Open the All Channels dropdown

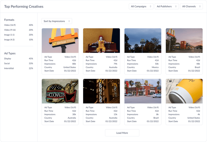tap(191, 6)
